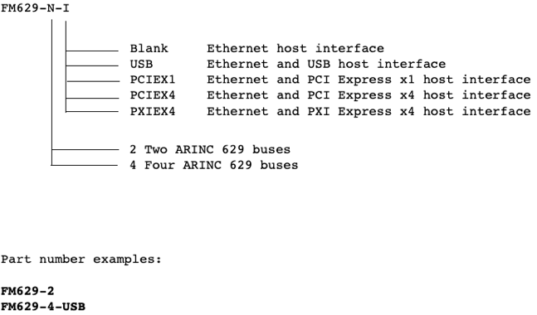Select '4 Four ARINC 629 buses' entry
The height and width of the screenshot is (315, 537).
213,165
